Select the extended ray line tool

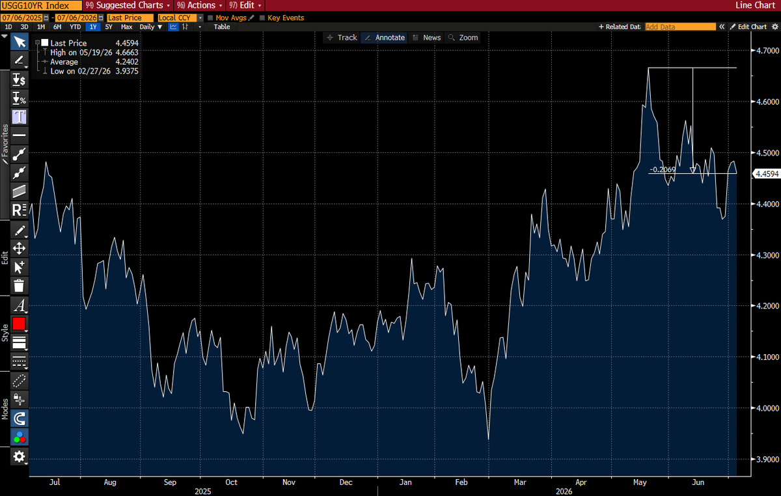[20, 173]
